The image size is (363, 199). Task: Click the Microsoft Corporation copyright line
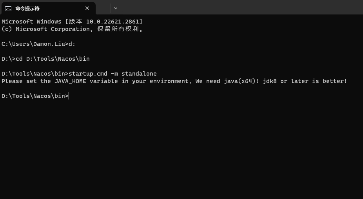click(73, 29)
